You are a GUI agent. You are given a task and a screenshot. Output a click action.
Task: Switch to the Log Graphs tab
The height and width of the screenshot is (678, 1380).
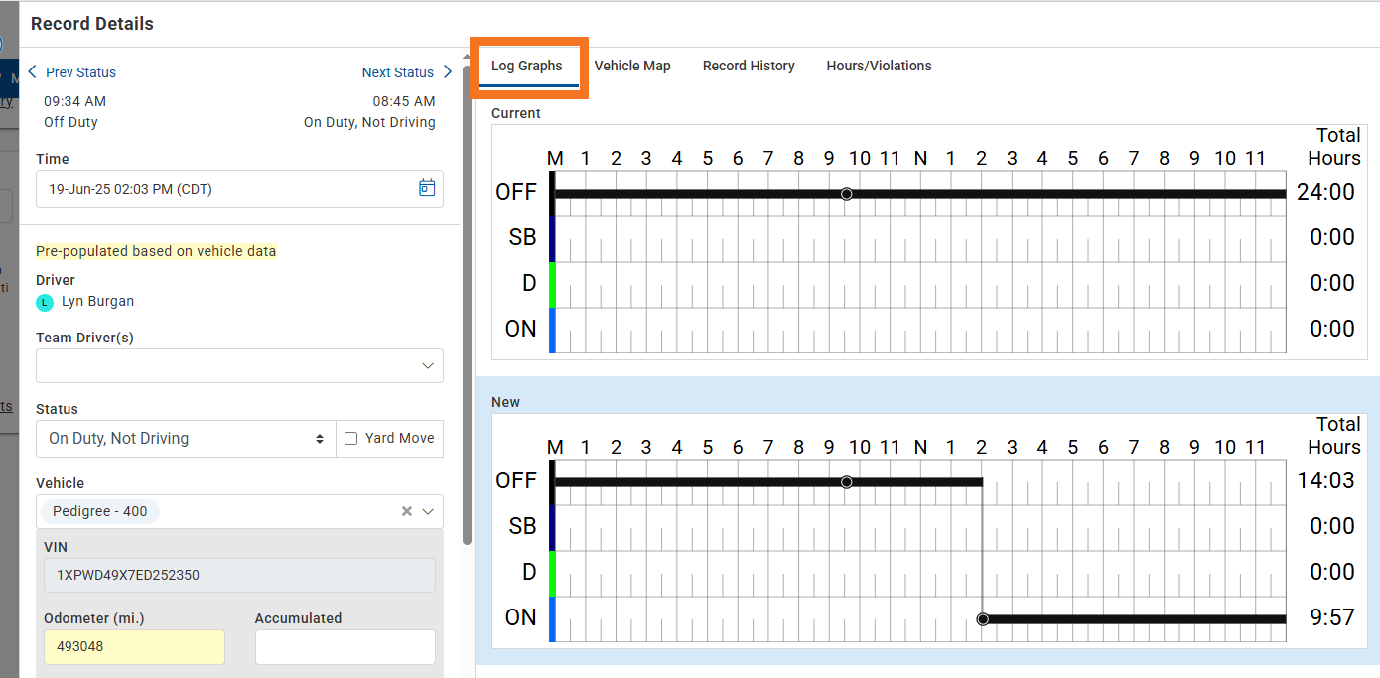click(527, 66)
